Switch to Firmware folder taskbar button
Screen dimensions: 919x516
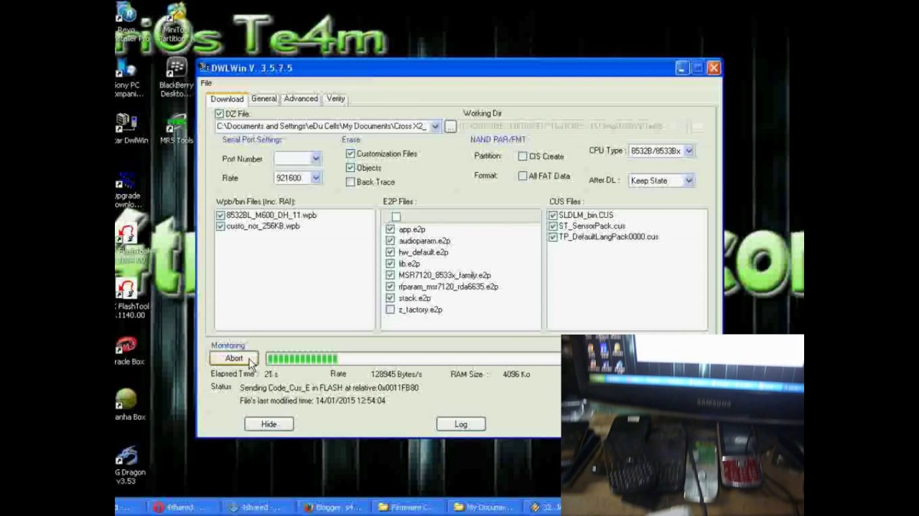click(x=408, y=507)
